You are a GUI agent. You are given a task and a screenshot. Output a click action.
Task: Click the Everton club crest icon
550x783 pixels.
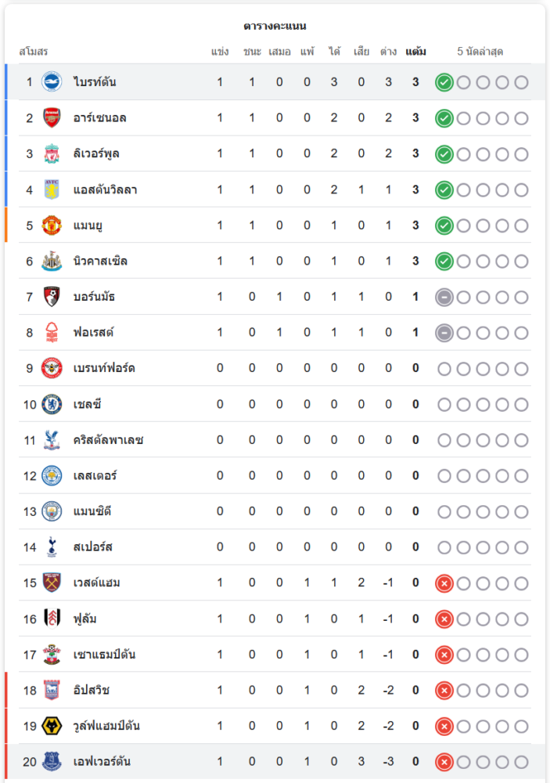[x=52, y=762]
